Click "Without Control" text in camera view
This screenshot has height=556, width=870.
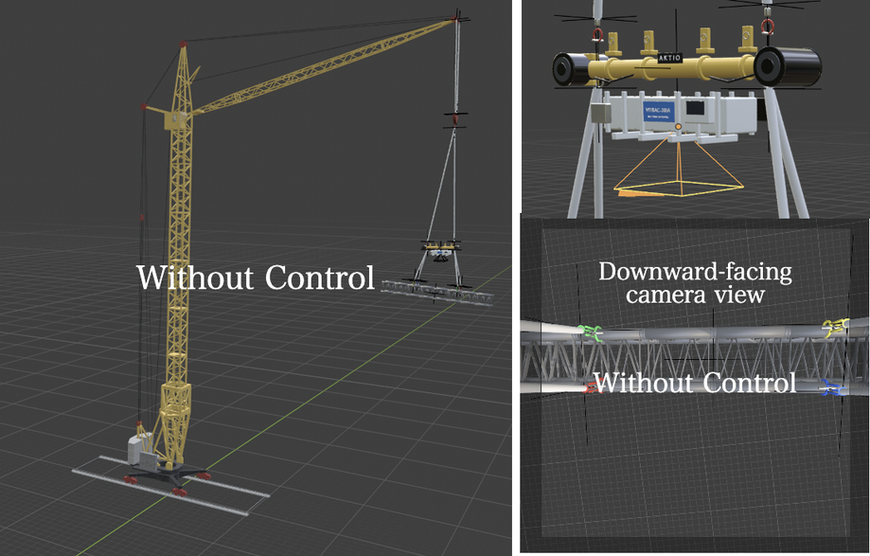click(695, 383)
